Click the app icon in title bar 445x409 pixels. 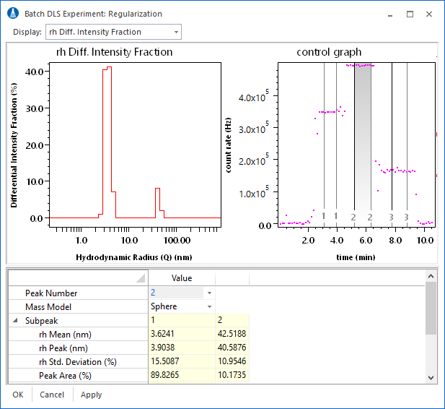(13, 14)
